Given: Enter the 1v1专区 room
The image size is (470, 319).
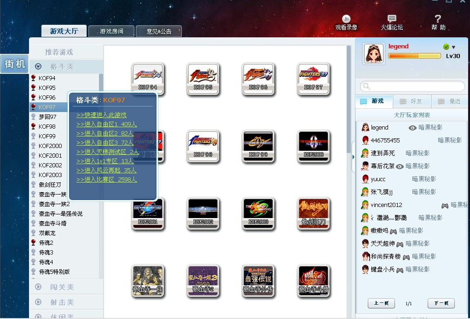Looking at the screenshot, I should click(x=105, y=161).
